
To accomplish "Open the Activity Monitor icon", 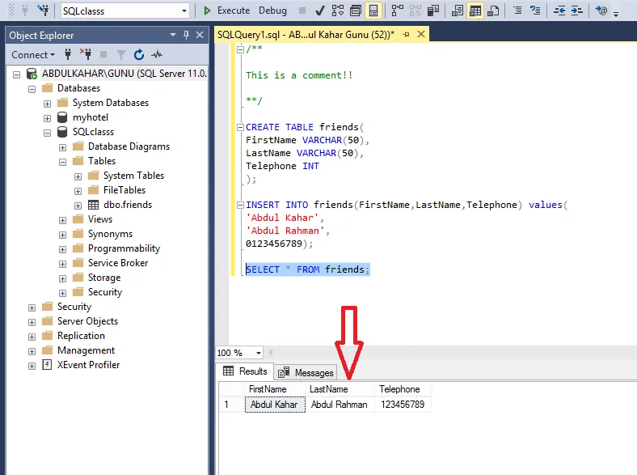I will 157,54.
